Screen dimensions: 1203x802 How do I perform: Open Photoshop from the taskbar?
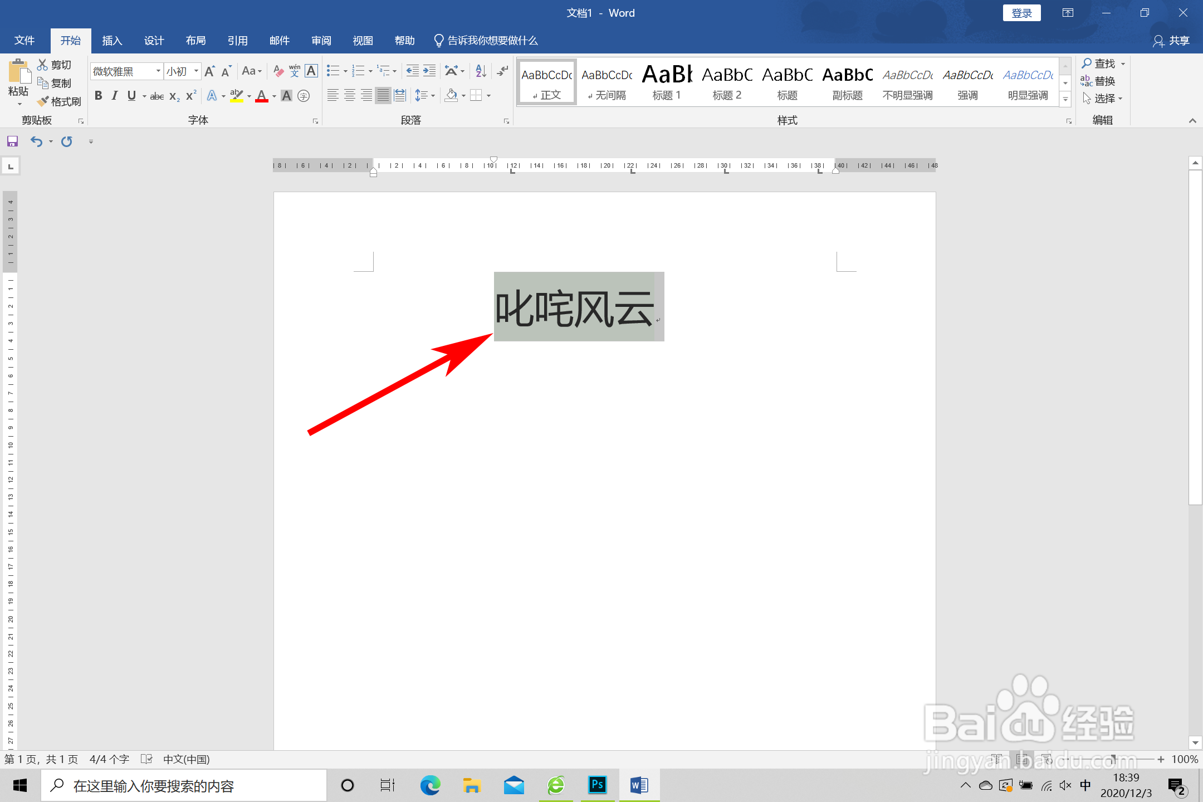pos(597,785)
